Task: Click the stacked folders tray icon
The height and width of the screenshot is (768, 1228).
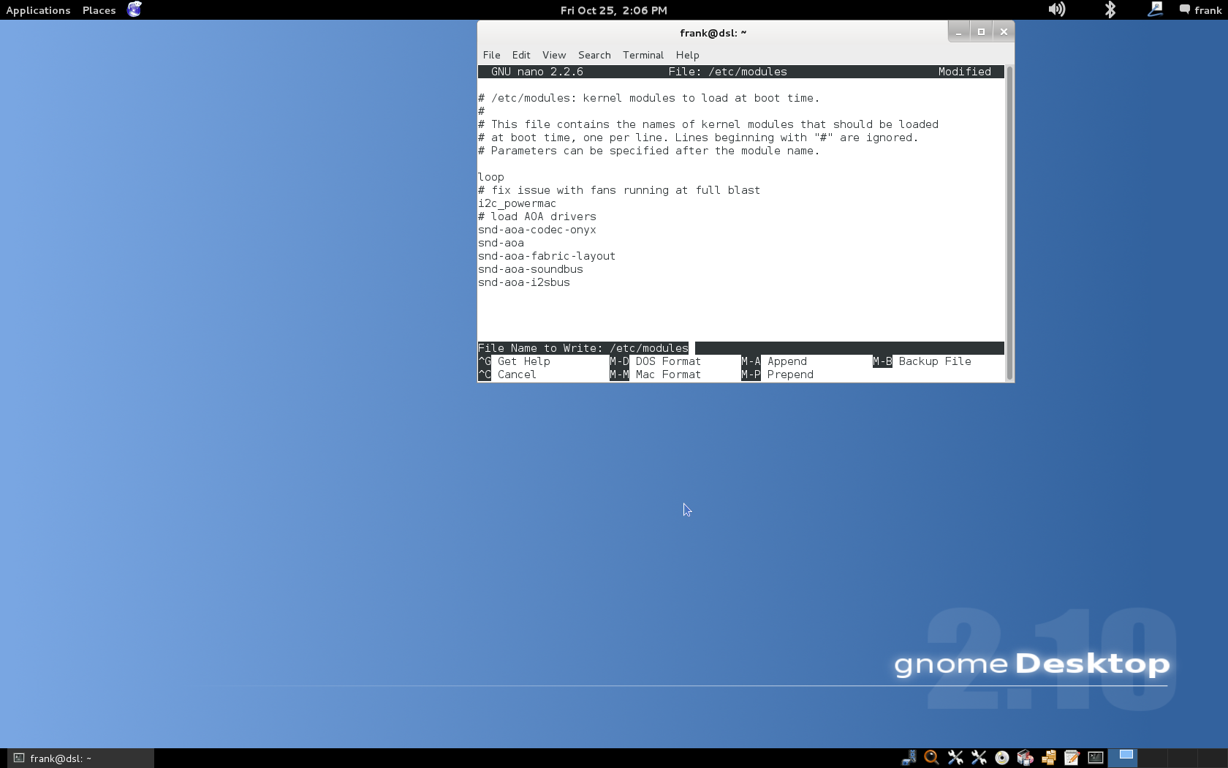Action: [x=1049, y=758]
